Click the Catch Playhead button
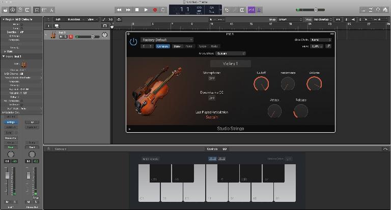This screenshot has width=391, height=210. click(x=119, y=19)
